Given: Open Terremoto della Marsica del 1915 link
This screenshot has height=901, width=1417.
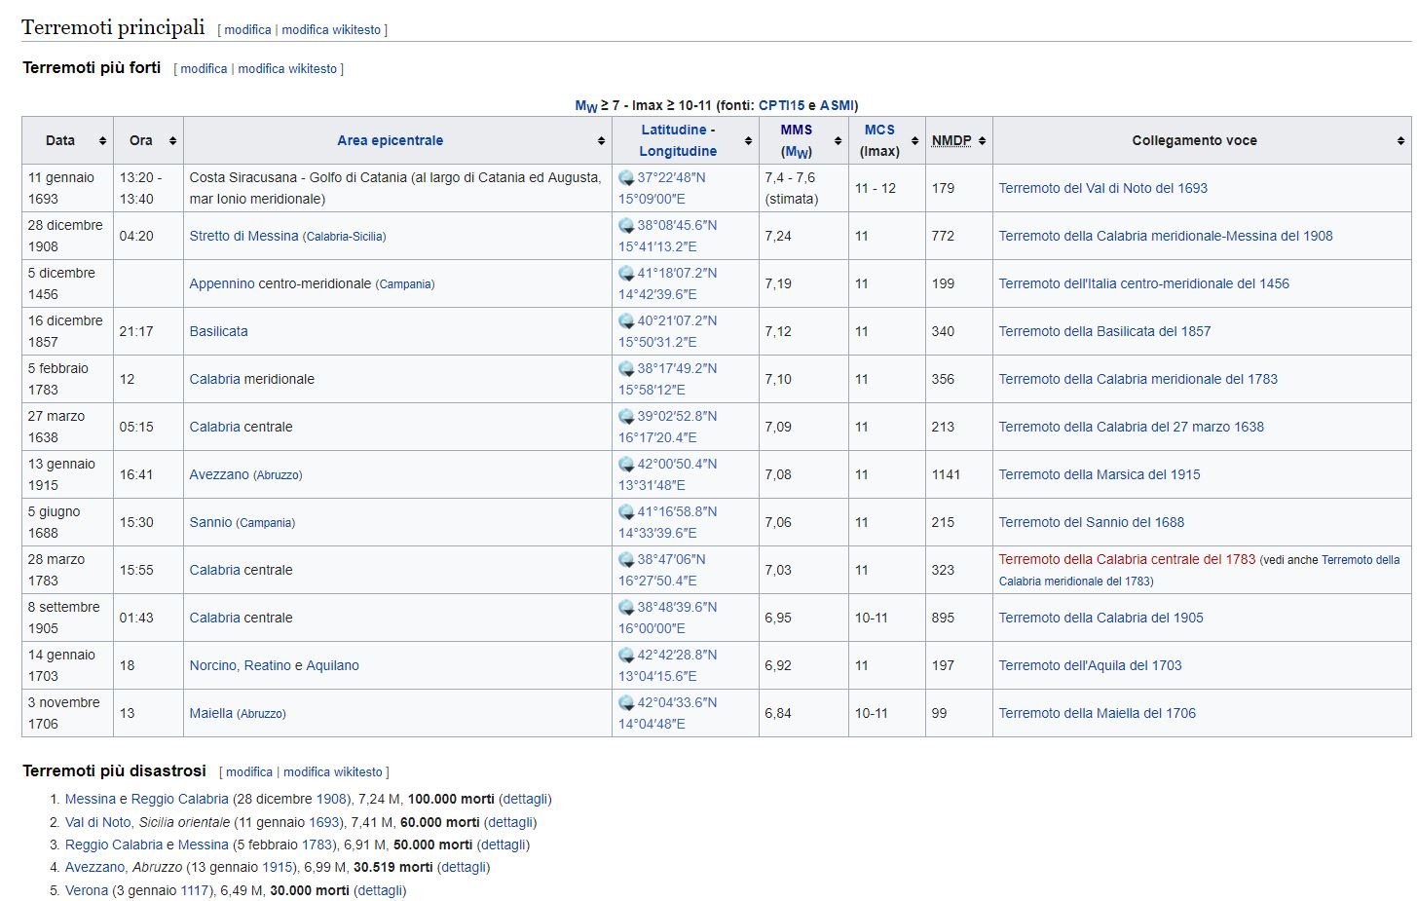Looking at the screenshot, I should [1099, 474].
